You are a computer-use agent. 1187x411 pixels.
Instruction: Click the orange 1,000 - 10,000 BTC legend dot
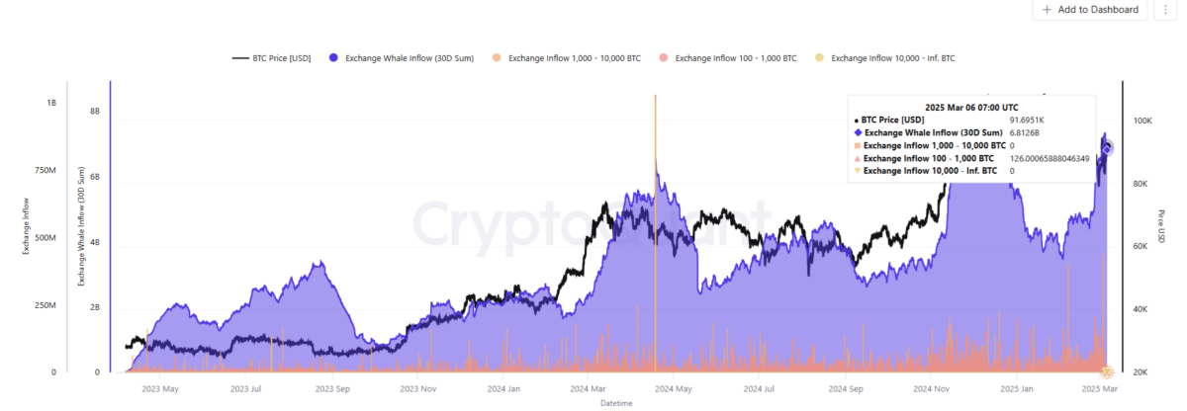click(x=496, y=58)
